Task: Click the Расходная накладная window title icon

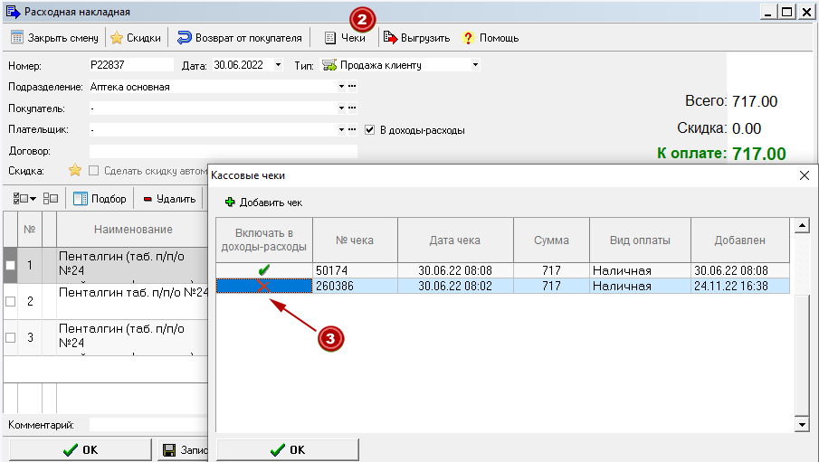Action: [13, 12]
